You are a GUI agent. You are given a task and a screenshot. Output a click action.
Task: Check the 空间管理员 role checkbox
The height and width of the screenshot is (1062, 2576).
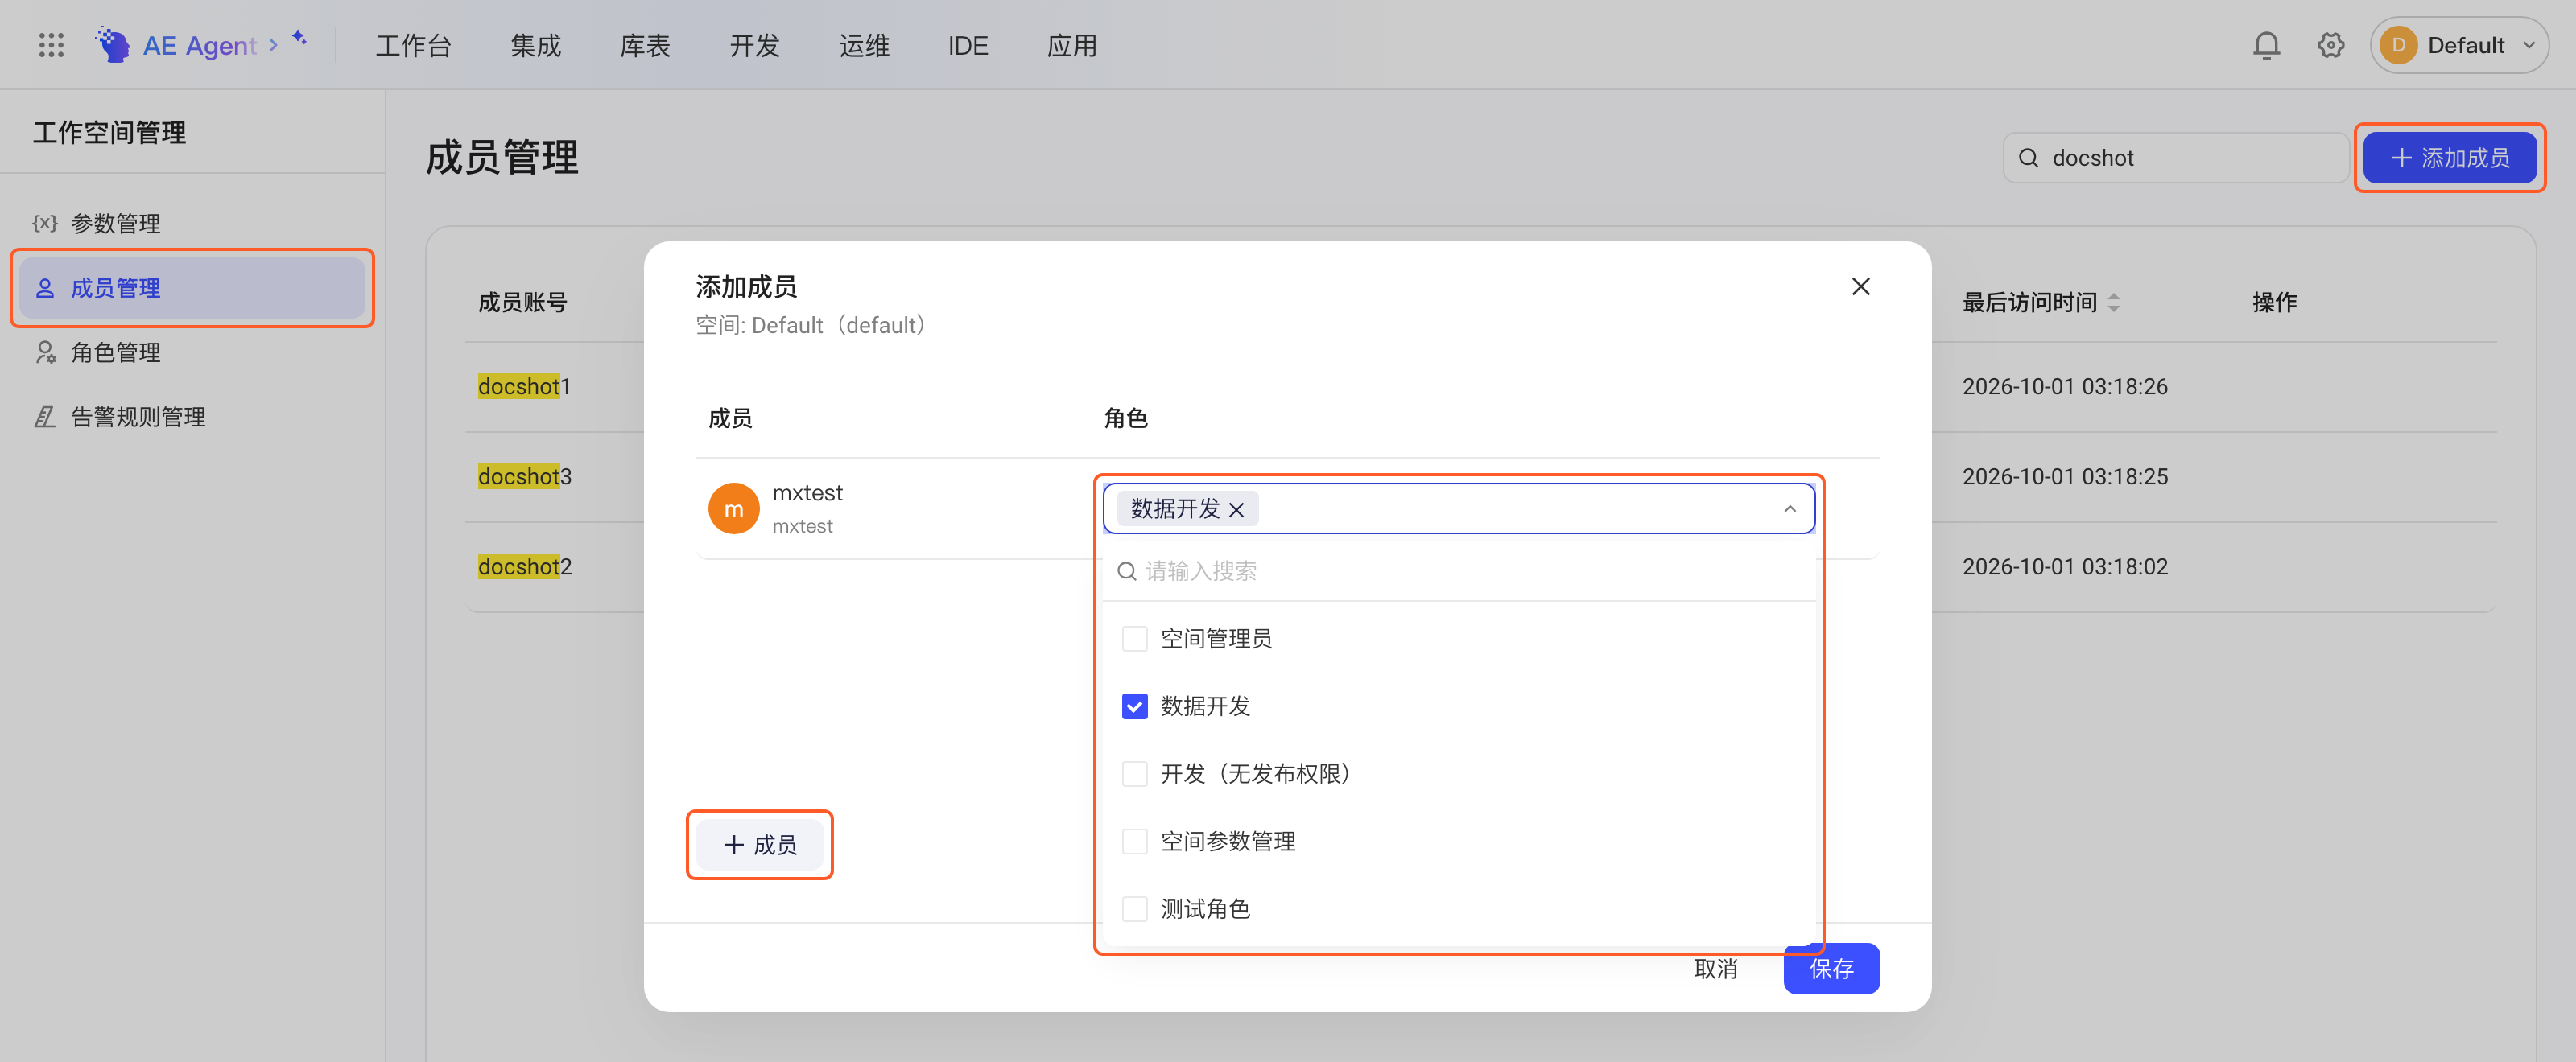(1134, 638)
